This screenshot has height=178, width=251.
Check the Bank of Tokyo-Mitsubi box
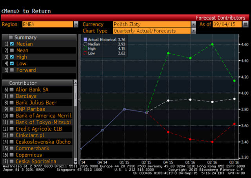coord(11,122)
